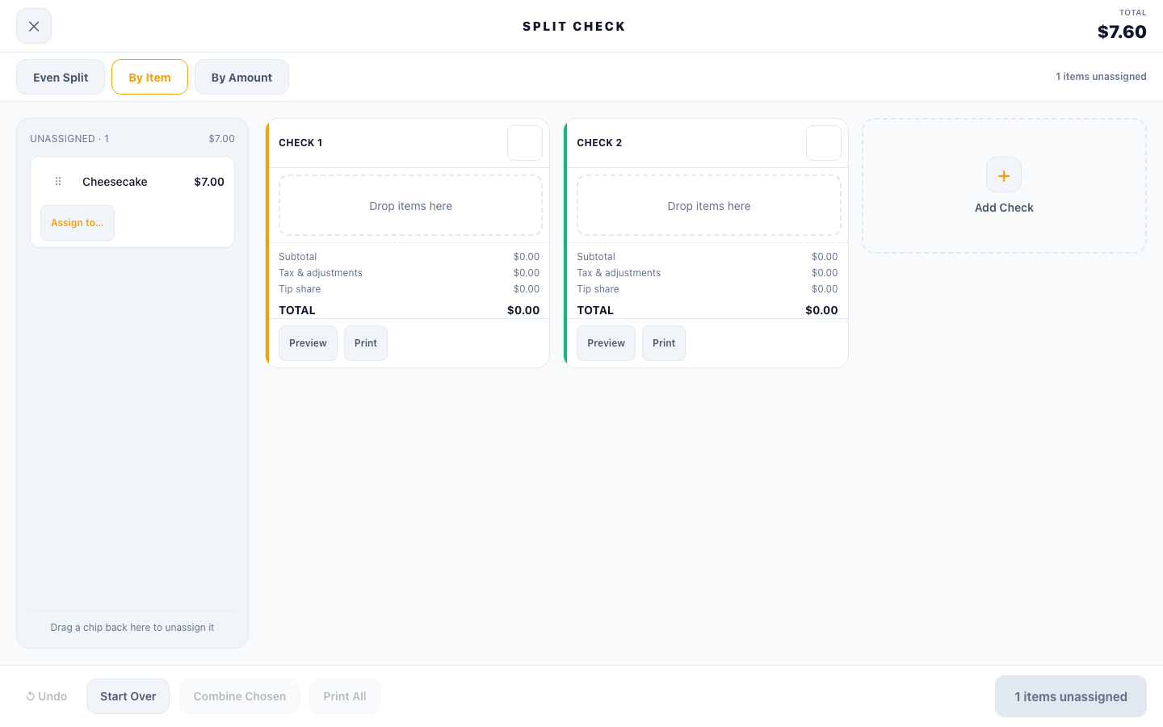Preview Check 1
The height and width of the screenshot is (727, 1163).
308,343
